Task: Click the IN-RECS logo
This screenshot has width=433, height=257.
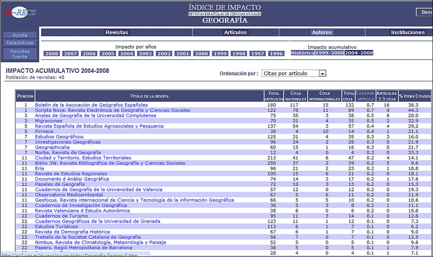Action: click(20, 12)
